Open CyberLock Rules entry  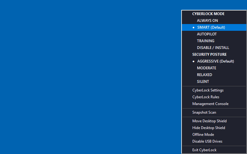206,97
